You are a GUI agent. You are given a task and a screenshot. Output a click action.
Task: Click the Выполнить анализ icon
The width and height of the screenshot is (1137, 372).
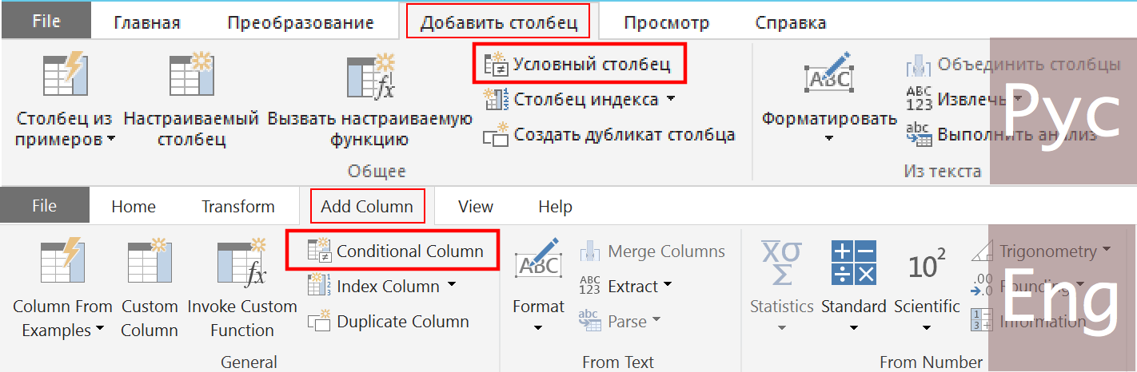(x=920, y=135)
